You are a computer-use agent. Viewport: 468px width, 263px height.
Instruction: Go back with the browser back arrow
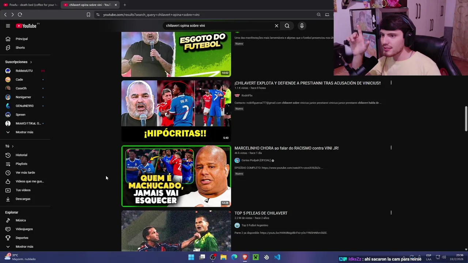5,15
